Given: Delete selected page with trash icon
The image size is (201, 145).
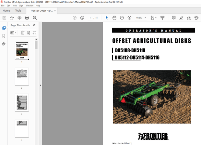Looking at the screenshot, I should point(23,33).
